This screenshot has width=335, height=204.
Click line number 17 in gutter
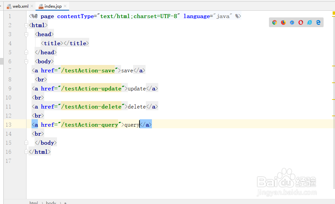[x=8, y=161]
